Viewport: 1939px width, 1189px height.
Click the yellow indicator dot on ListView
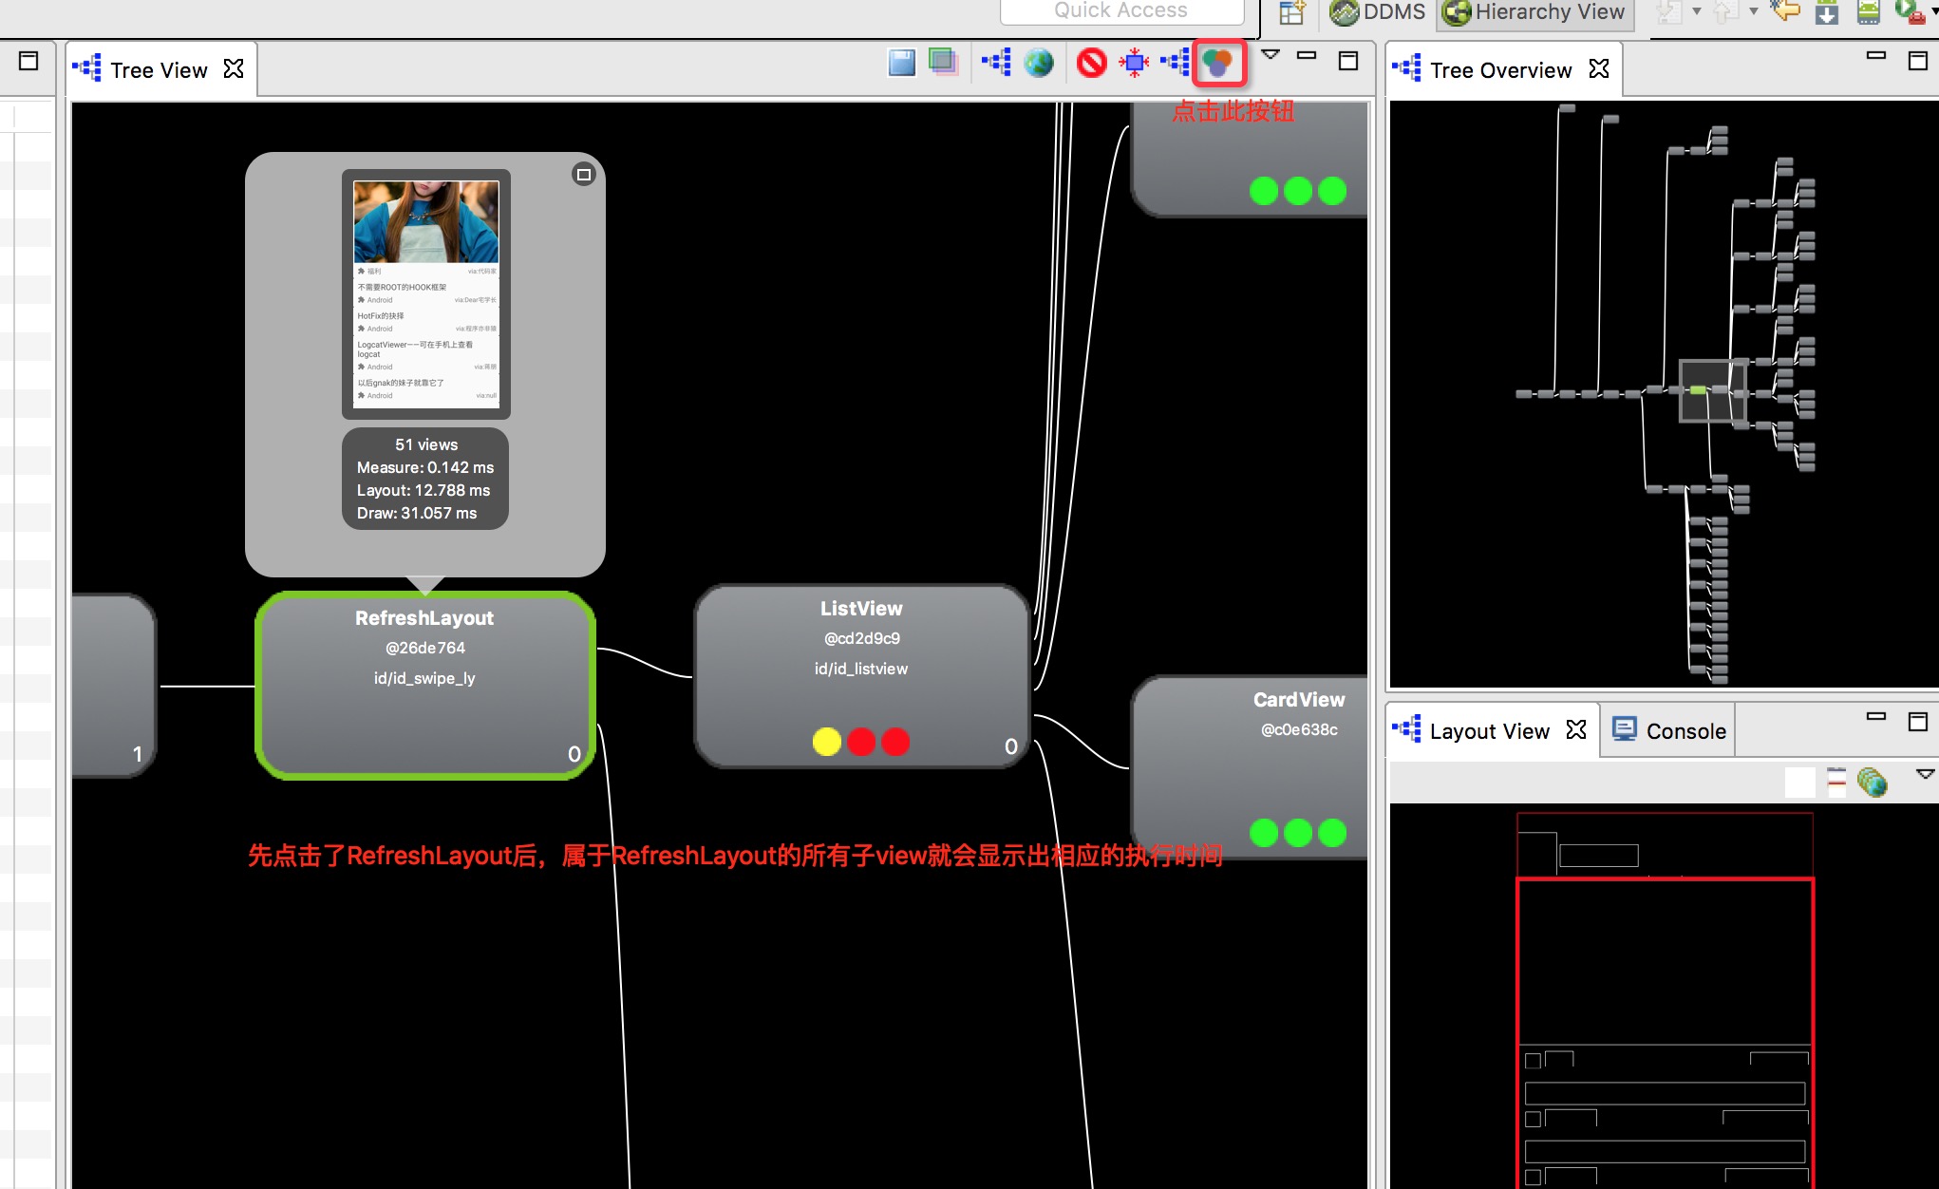827,742
